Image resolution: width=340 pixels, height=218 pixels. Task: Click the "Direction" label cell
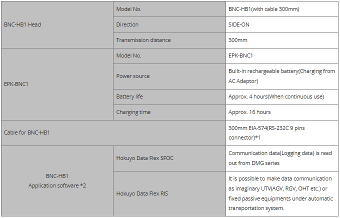tap(127, 24)
